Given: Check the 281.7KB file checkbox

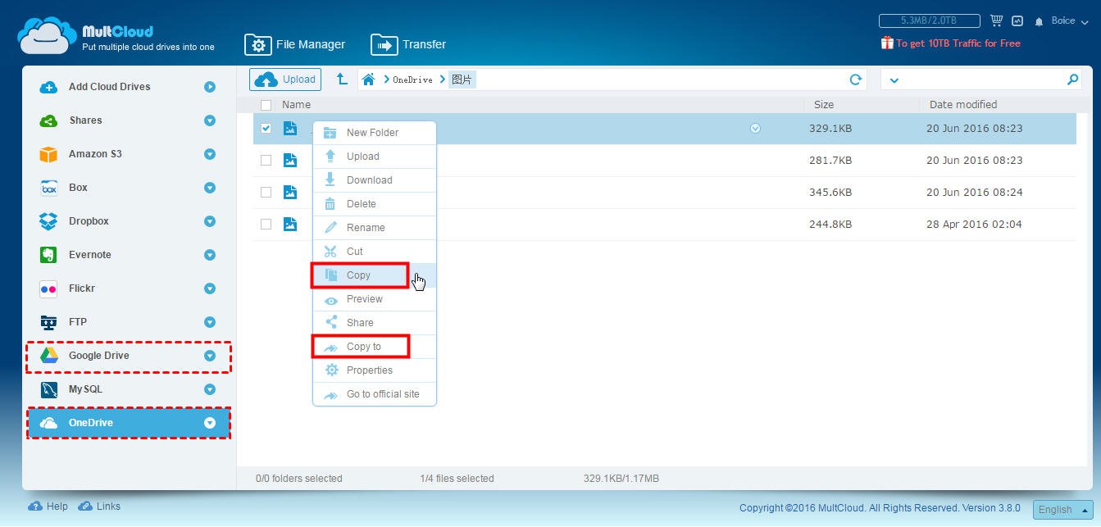Looking at the screenshot, I should click(x=266, y=160).
